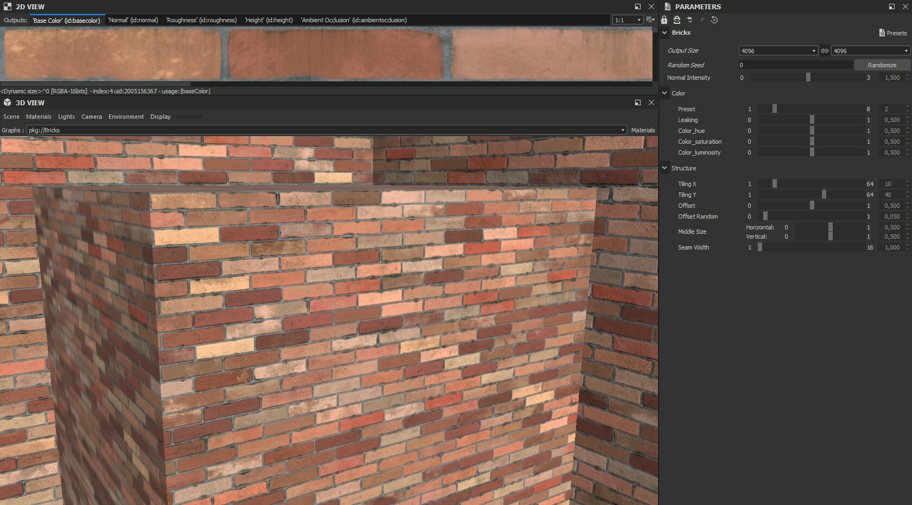912x505 pixels.
Task: Select the export preset icon with green arrows
Action: [x=676, y=20]
